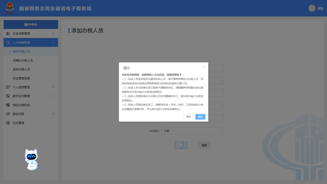The image size is (327, 184).
Task: Expand 个人信息管理 chevron
Action: [53, 87]
